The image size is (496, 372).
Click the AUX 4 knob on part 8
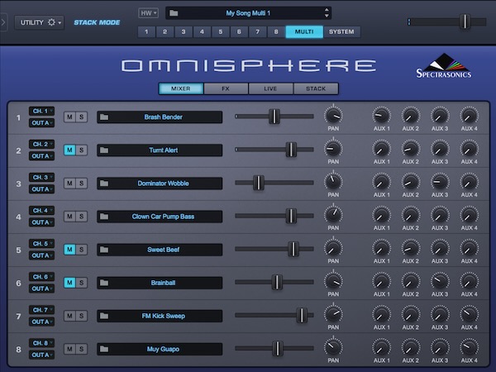(x=469, y=347)
